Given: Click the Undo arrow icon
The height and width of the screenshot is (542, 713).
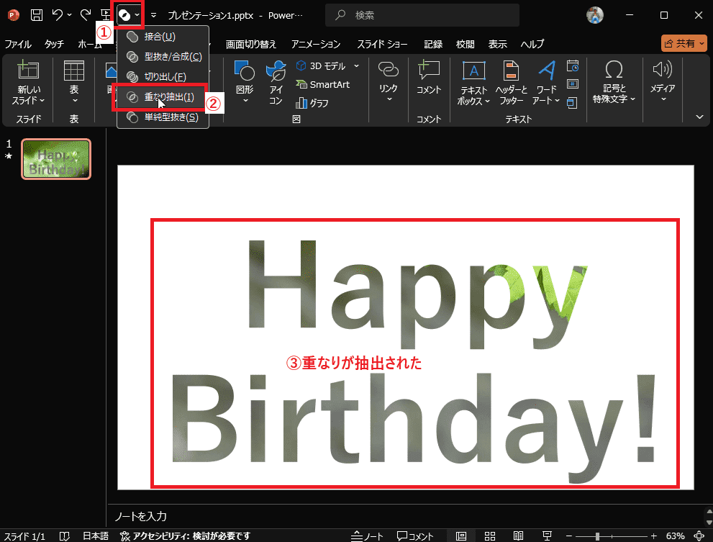Looking at the screenshot, I should [x=58, y=14].
